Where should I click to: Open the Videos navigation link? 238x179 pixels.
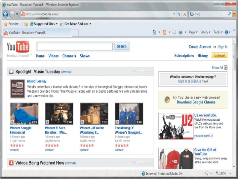54,56
